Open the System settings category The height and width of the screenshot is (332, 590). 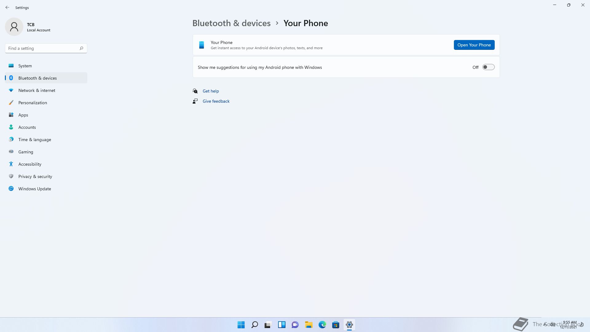[46, 66]
